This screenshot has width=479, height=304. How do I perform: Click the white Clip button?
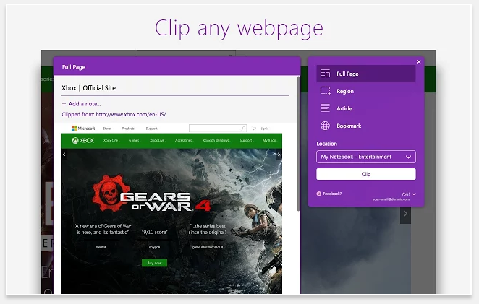(366, 174)
